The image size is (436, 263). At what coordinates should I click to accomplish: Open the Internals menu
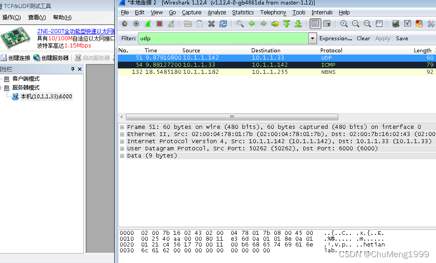[x=322, y=13]
